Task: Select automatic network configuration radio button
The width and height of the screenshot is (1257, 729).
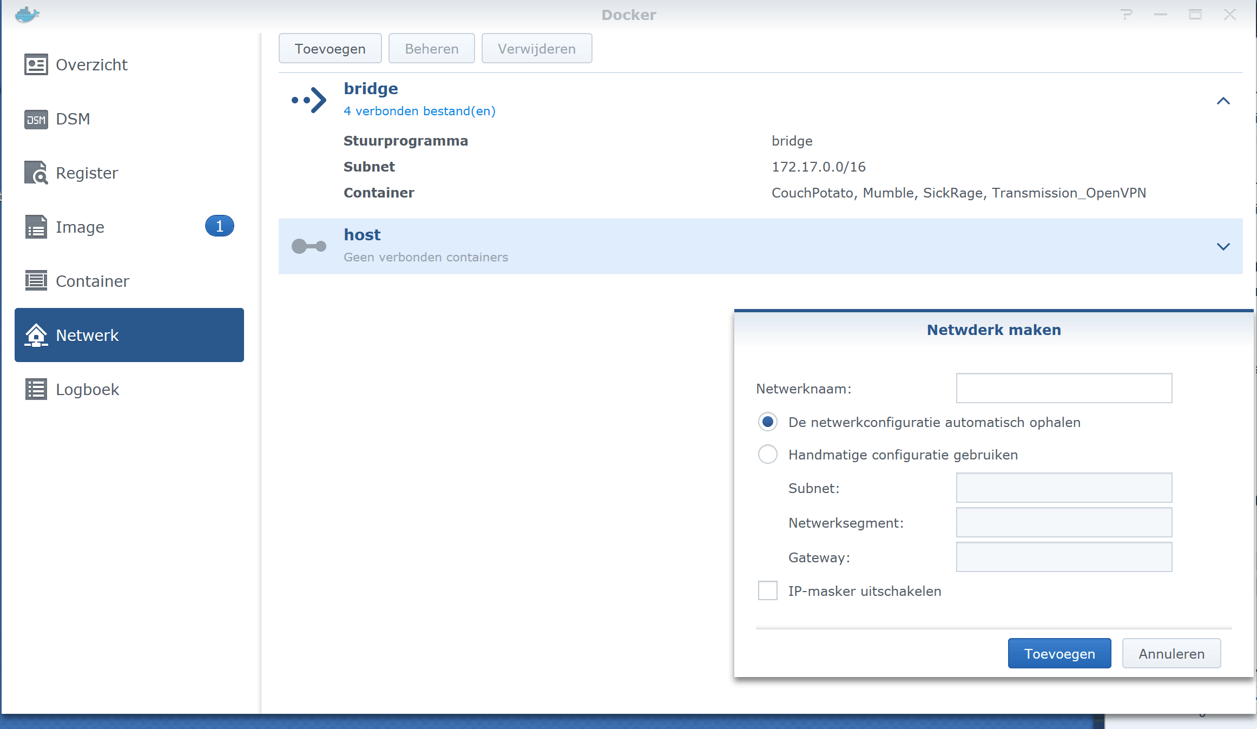Action: (767, 422)
